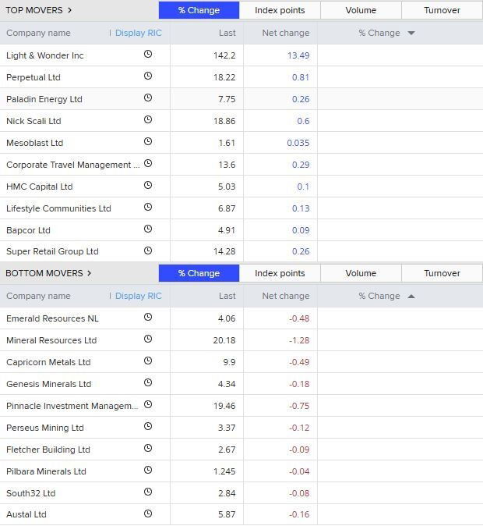Open Nick Scali Ltd company name
Image resolution: width=483 pixels, height=526 pixels.
(x=33, y=121)
